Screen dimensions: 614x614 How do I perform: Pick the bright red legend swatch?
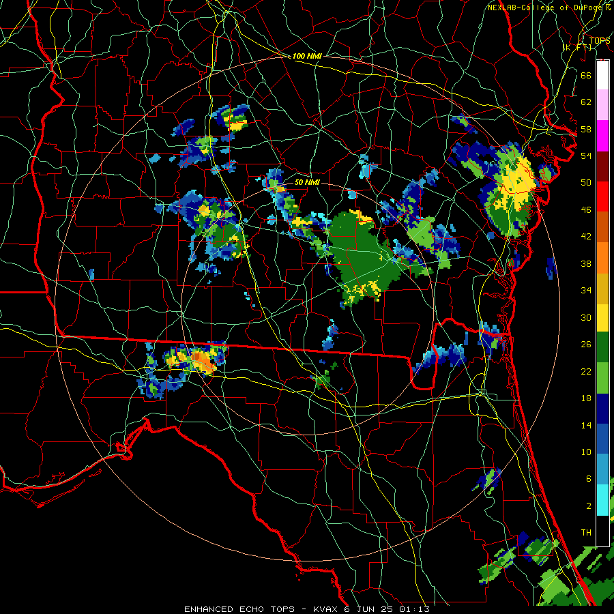click(x=602, y=196)
